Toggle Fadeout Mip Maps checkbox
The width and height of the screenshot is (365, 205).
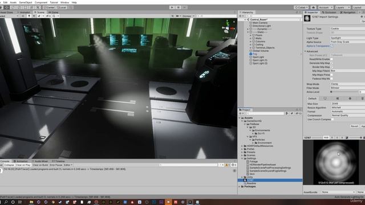pyautogui.click(x=331, y=79)
